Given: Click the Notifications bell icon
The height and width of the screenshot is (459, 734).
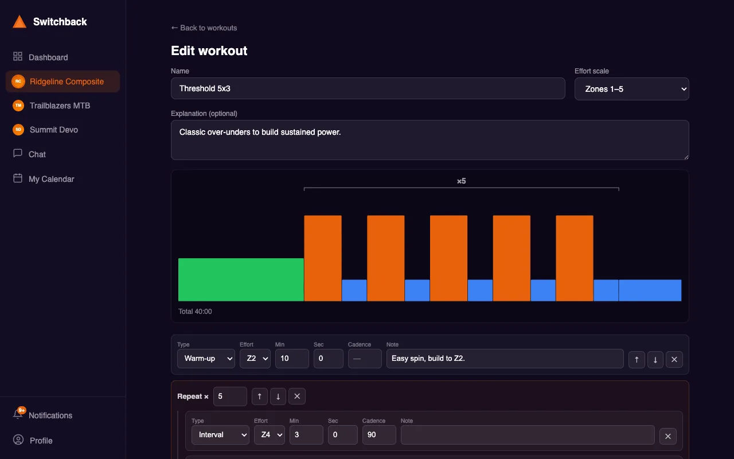Looking at the screenshot, I should click(18, 415).
